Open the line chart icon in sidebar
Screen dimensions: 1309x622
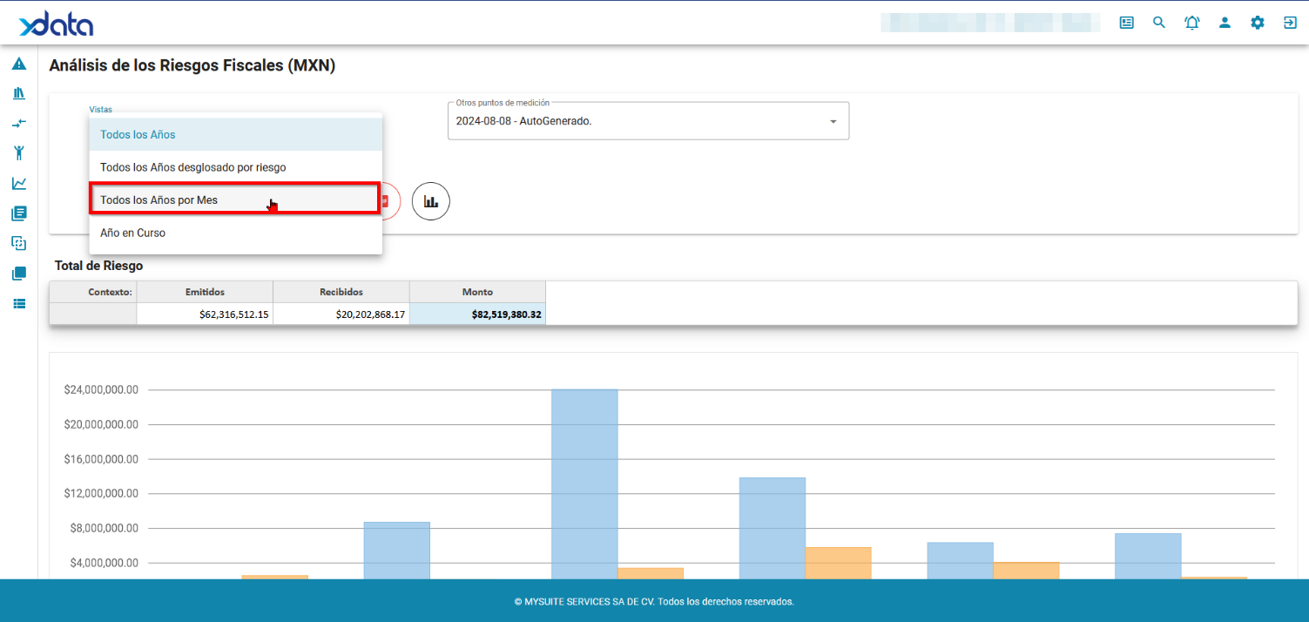[18, 183]
